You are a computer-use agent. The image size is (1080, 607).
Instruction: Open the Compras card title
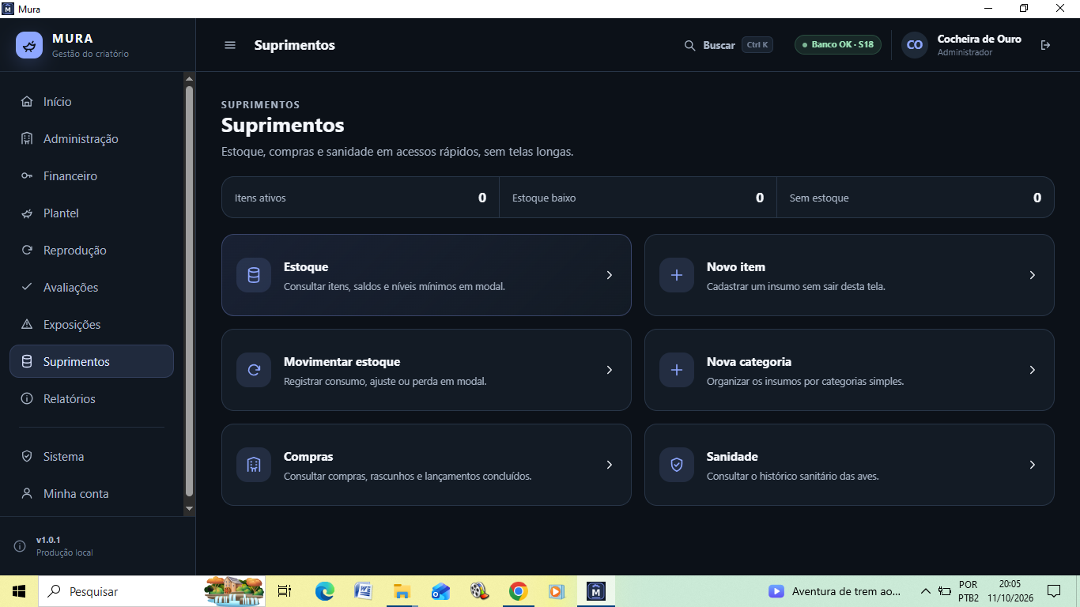point(308,457)
